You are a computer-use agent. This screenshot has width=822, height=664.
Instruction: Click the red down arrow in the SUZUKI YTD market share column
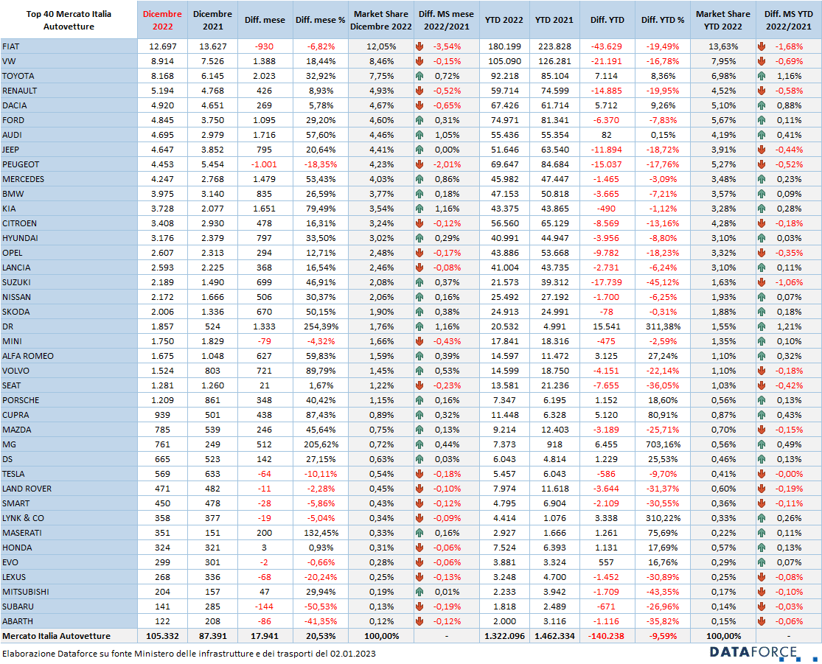click(762, 282)
